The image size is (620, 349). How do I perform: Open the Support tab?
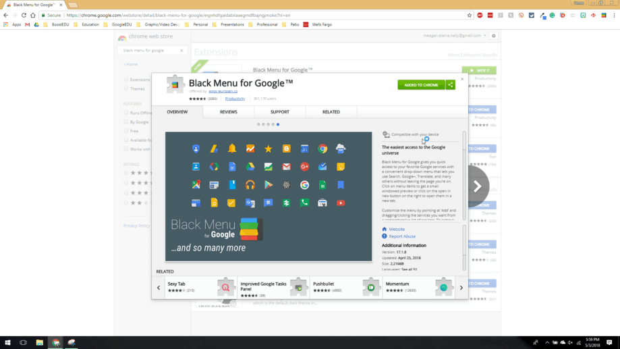pyautogui.click(x=280, y=112)
